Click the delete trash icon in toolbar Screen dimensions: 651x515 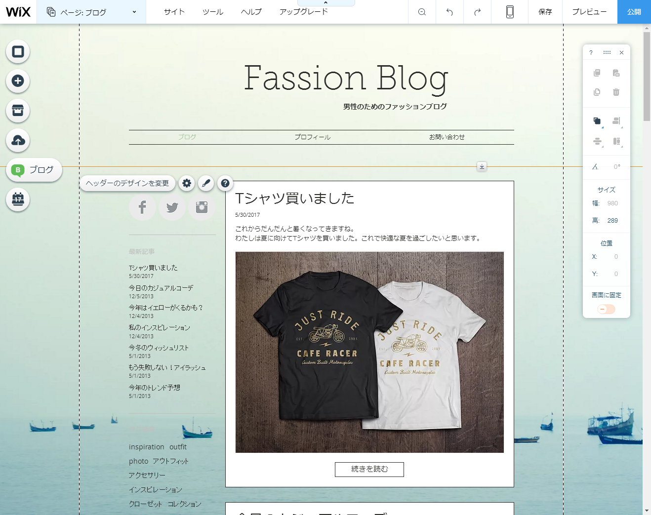coord(616,92)
